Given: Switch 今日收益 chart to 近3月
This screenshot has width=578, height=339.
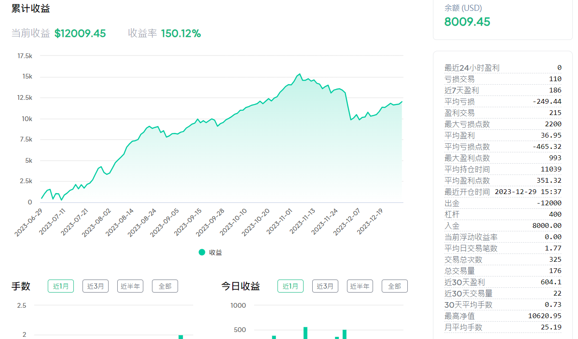Looking at the screenshot, I should coord(325,286).
